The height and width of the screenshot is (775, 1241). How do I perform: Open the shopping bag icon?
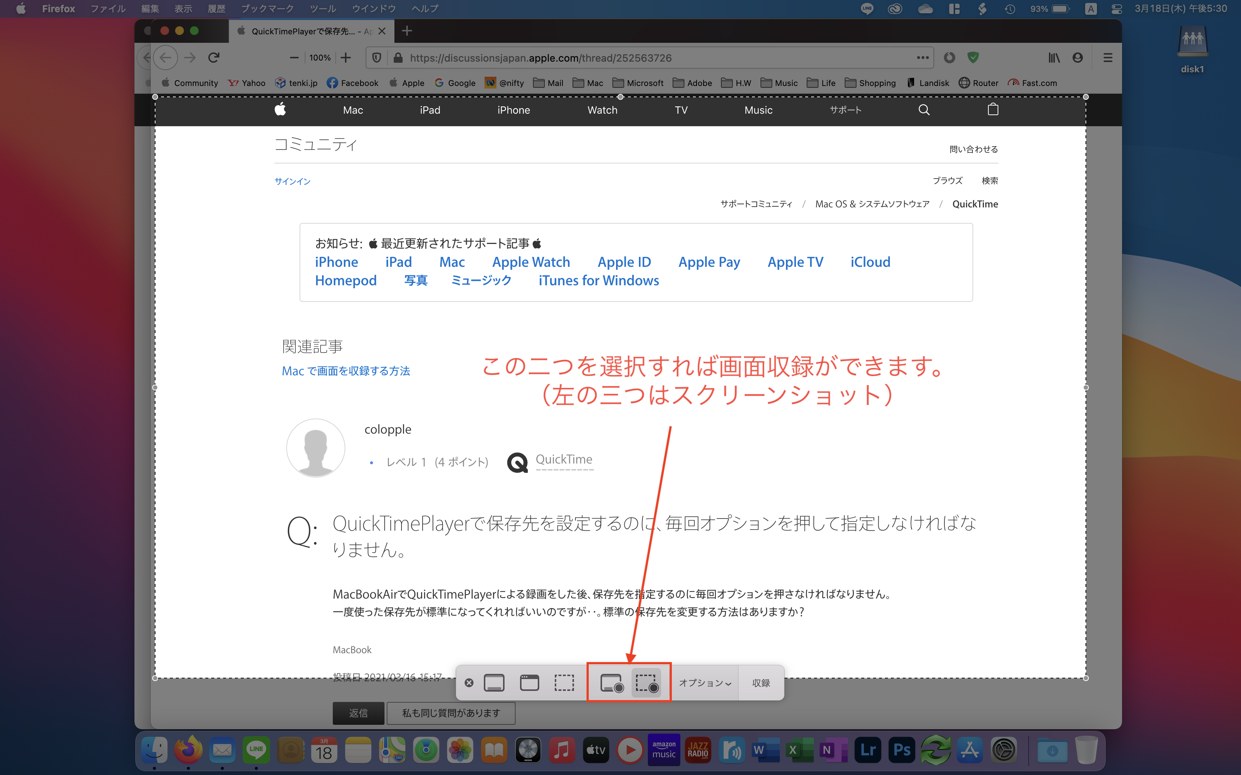(993, 110)
